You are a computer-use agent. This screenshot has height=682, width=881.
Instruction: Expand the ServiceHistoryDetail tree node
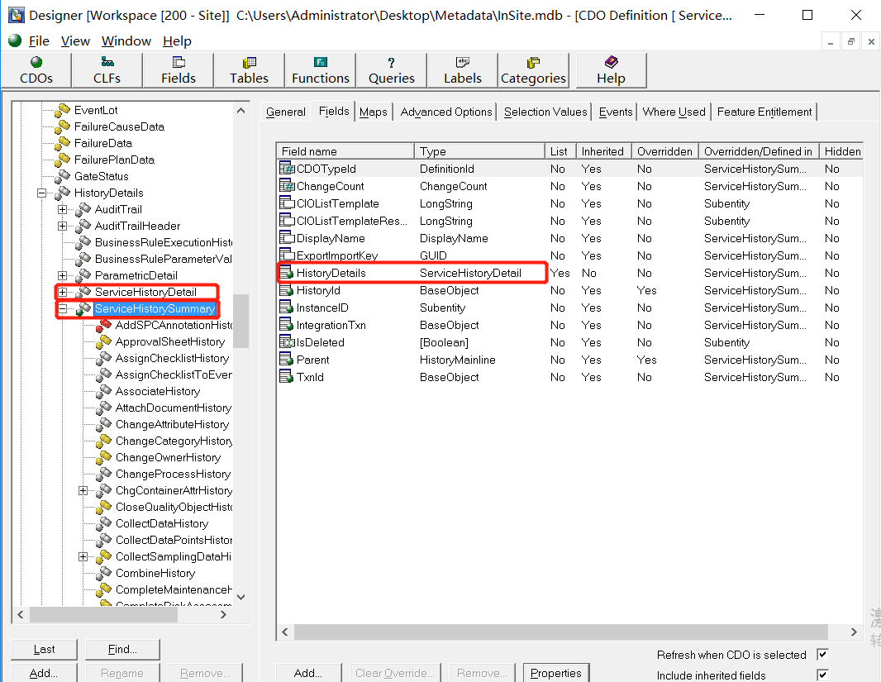pos(63,292)
